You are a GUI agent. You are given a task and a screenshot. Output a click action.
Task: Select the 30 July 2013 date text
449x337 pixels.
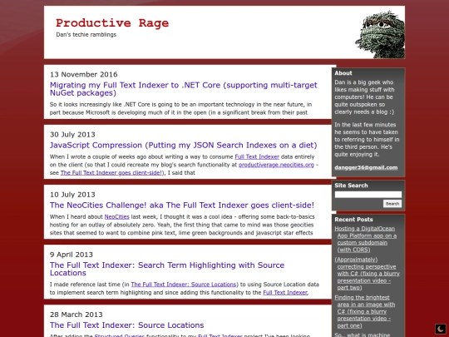coord(72,135)
